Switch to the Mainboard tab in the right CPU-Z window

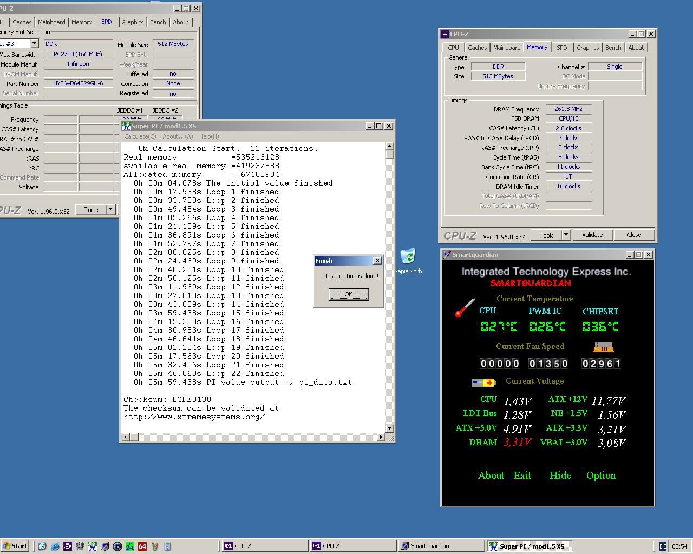click(x=506, y=48)
